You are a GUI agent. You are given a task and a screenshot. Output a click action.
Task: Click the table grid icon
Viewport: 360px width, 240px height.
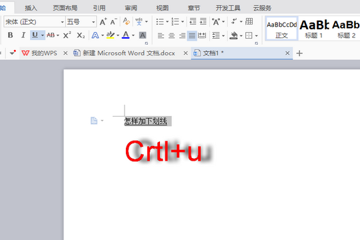pos(249,21)
